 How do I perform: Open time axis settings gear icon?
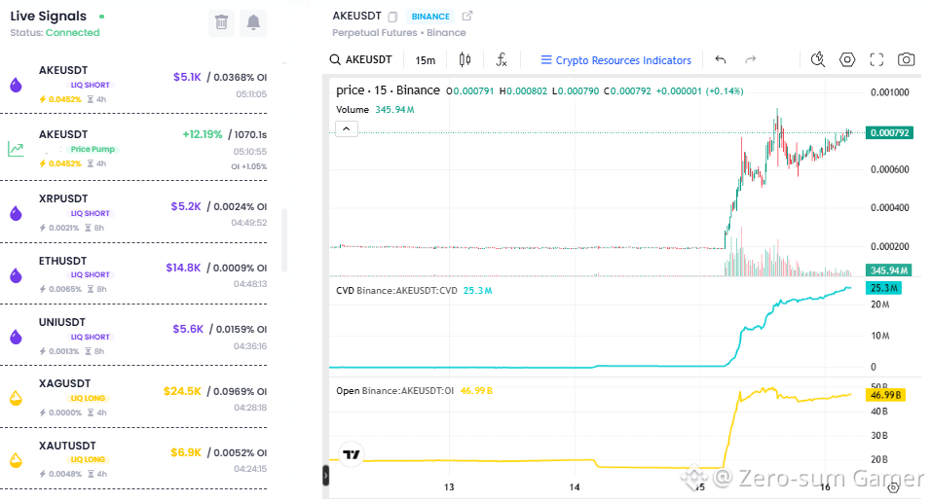pos(893,487)
